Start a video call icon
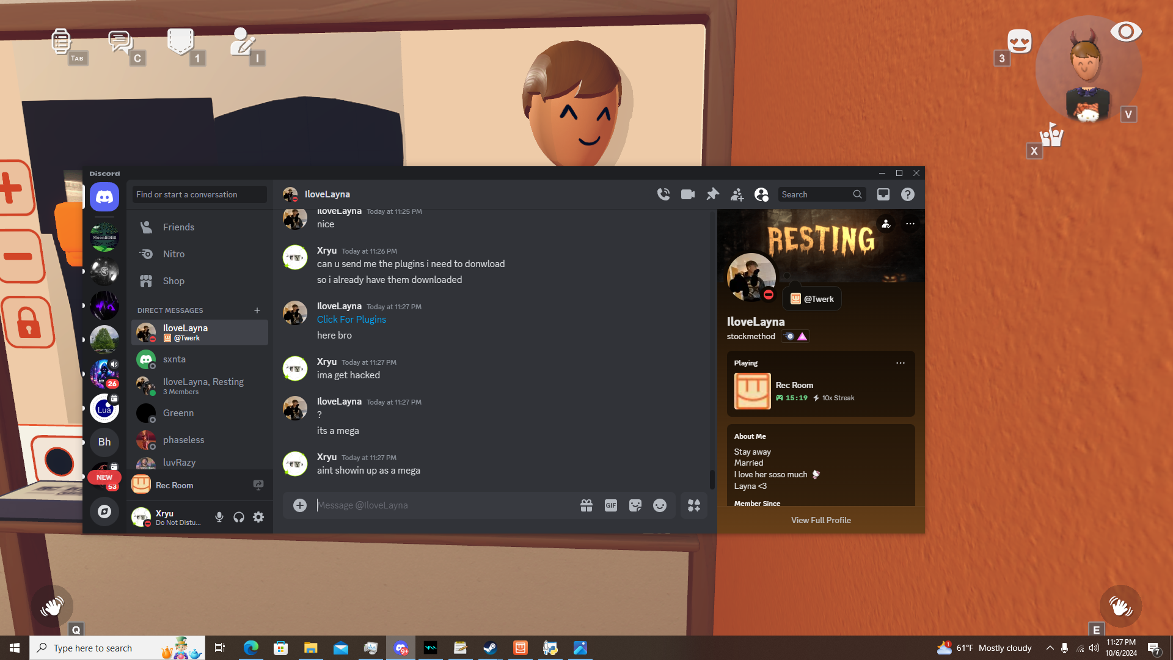 [688, 194]
